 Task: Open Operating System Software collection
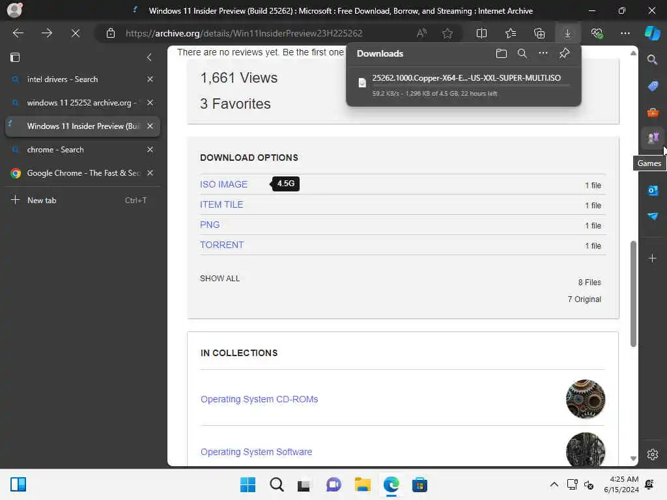[257, 452]
